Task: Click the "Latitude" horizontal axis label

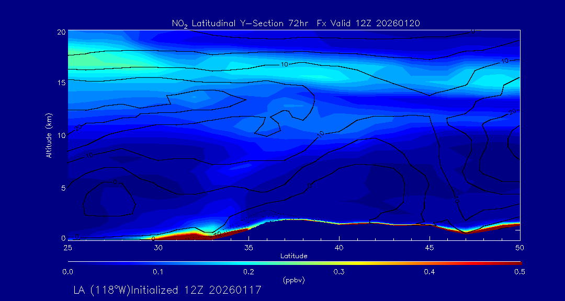Action: [294, 256]
